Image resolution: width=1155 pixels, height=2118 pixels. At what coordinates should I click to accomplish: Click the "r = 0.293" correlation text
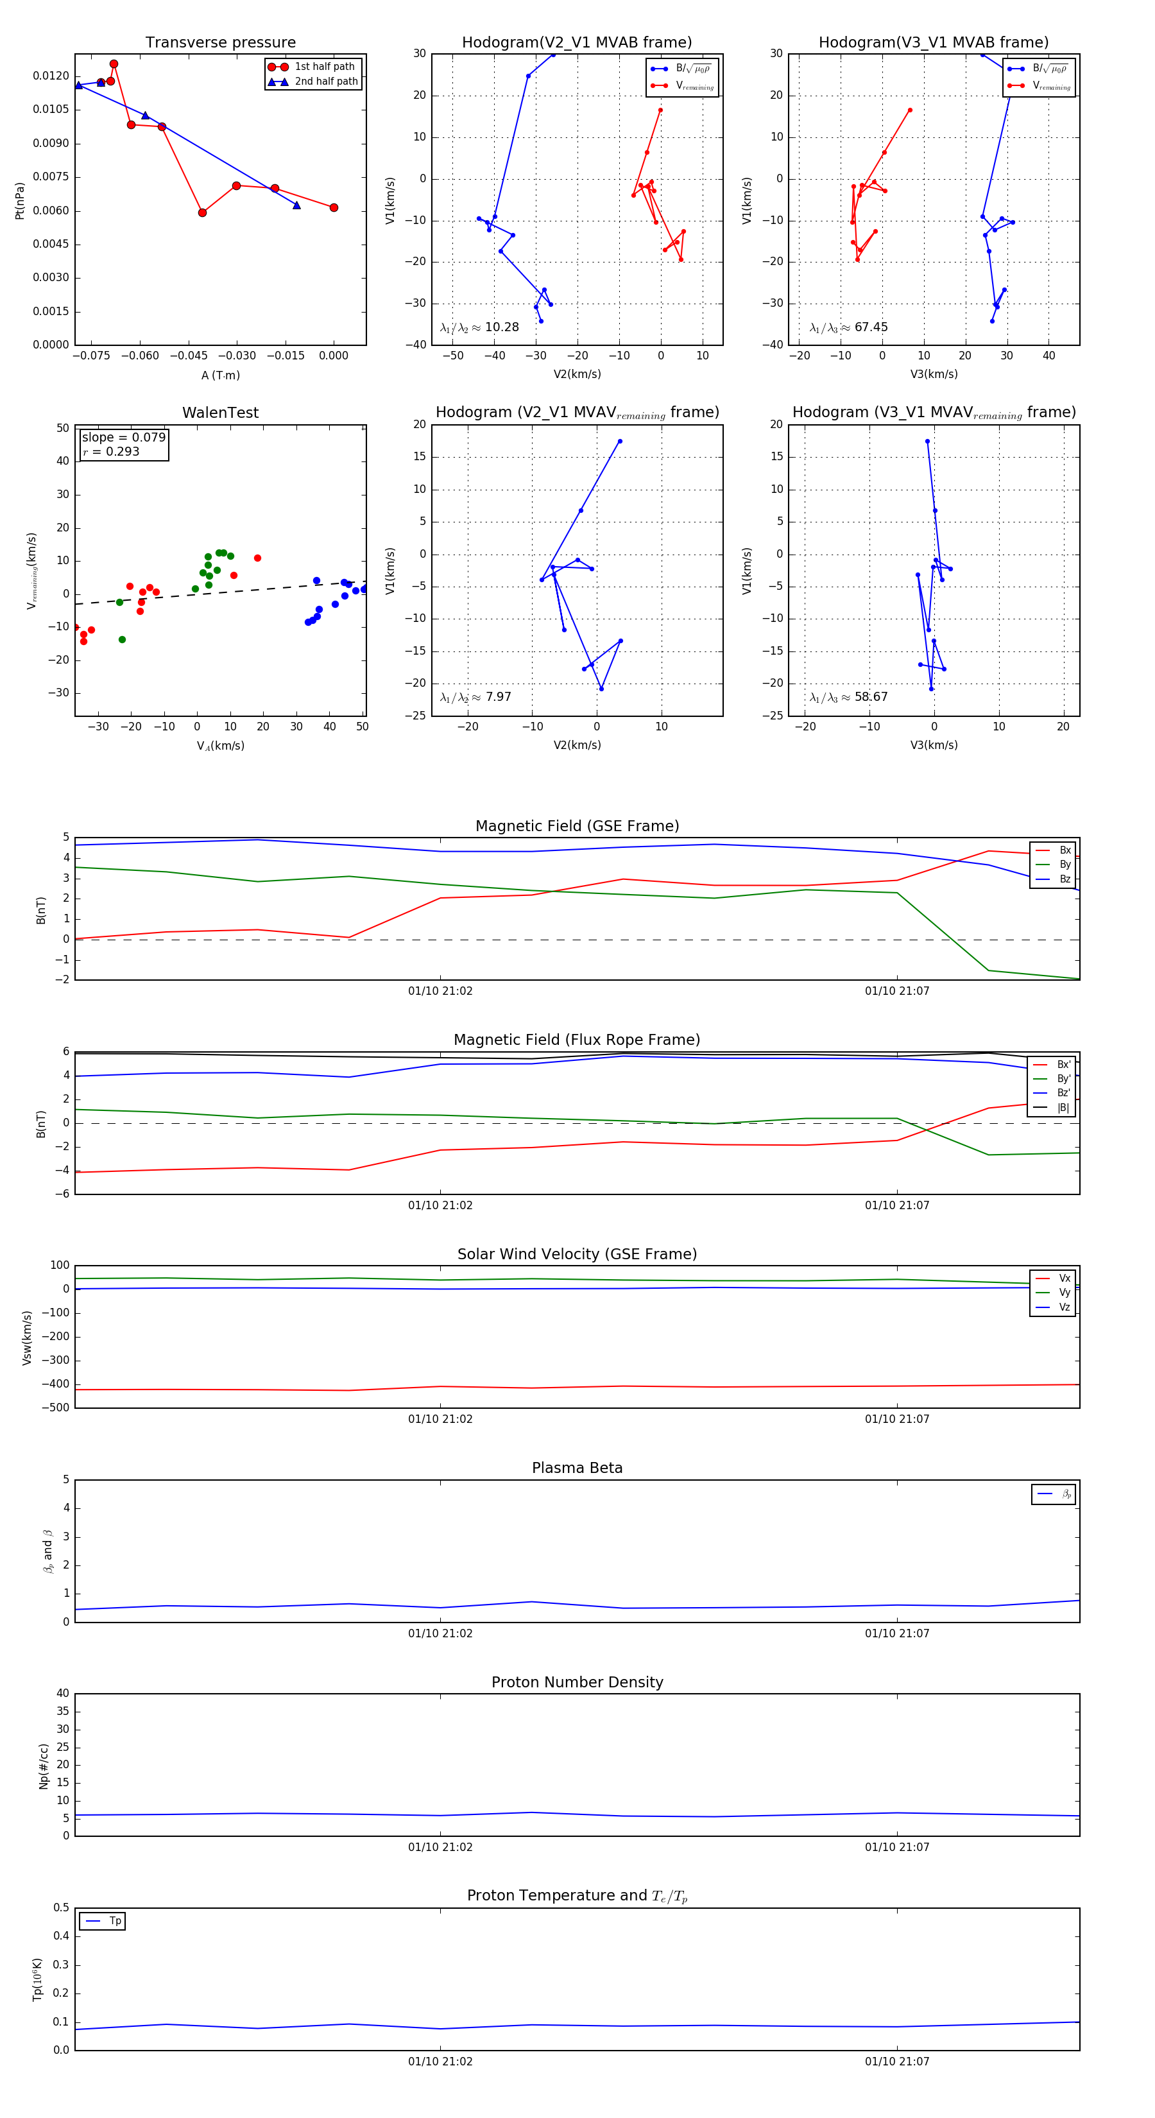pos(111,451)
